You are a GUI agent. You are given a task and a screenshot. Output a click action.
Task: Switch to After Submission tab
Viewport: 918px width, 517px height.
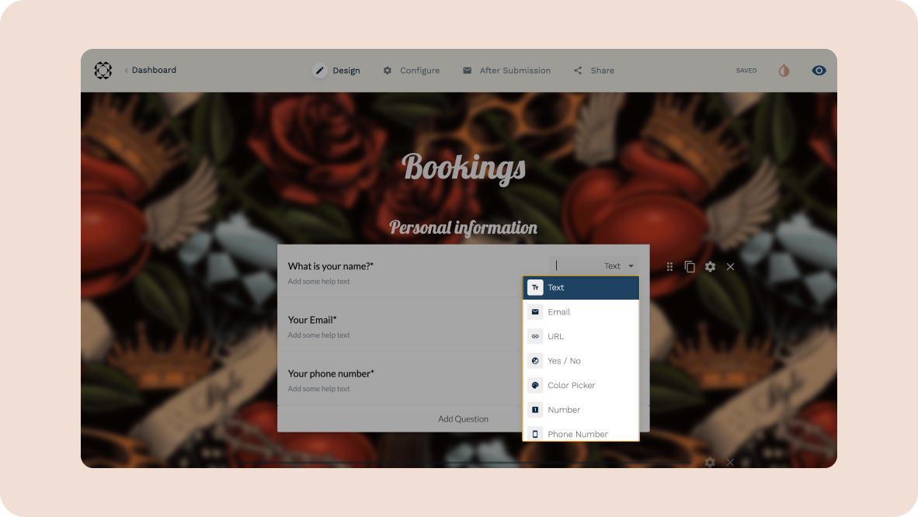click(x=507, y=71)
